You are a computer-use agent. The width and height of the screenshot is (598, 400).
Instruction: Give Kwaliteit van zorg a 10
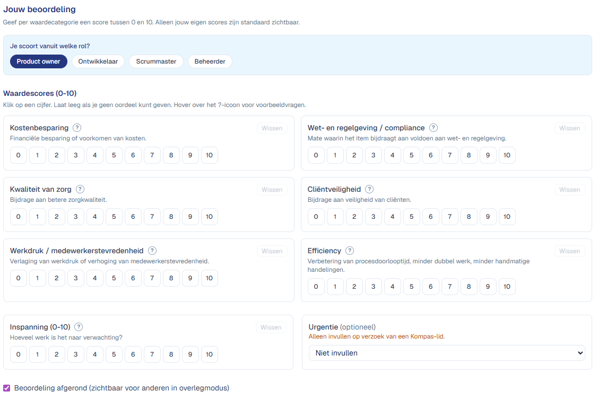(x=210, y=216)
